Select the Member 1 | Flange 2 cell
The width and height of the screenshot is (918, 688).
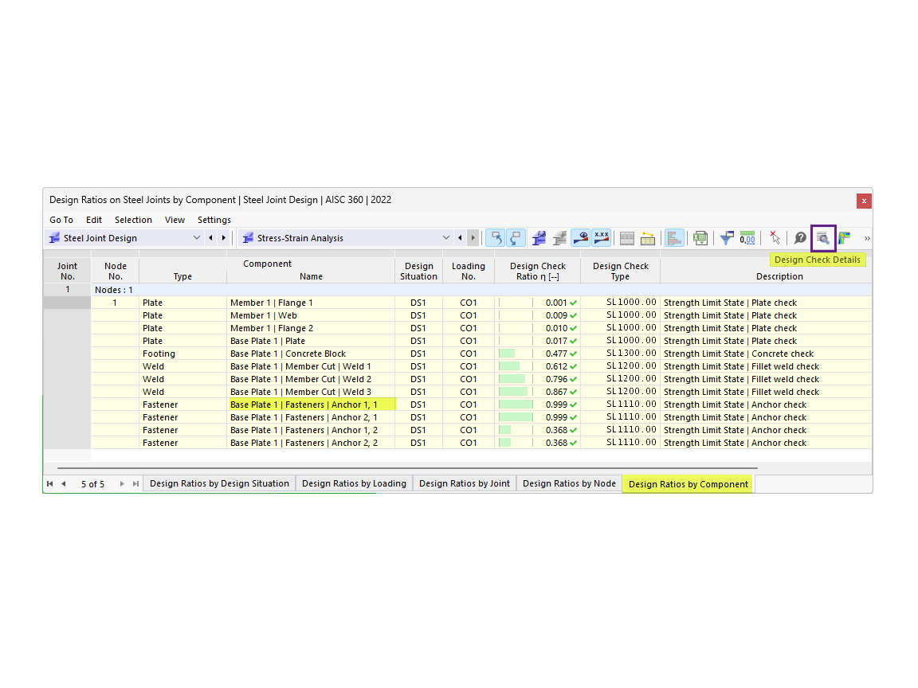click(310, 329)
